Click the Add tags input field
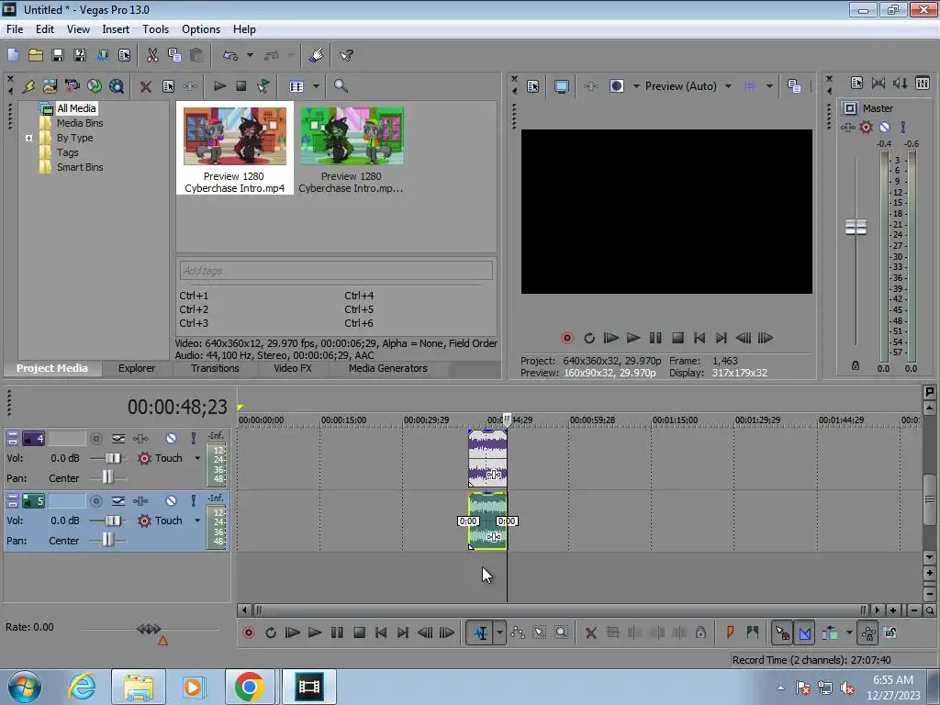 pos(336,271)
